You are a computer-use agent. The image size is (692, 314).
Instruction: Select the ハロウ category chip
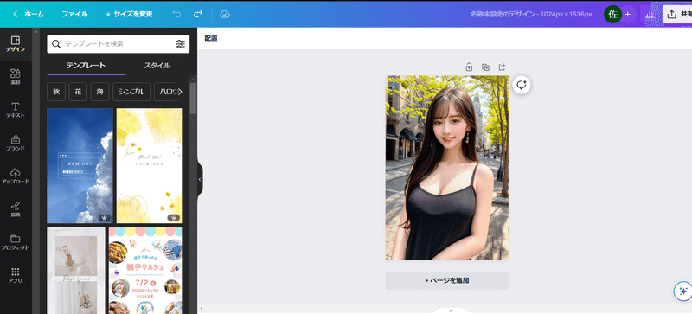tap(168, 92)
